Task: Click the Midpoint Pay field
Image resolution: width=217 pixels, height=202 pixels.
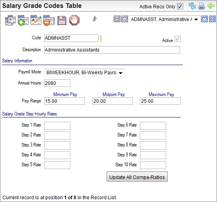Action: pyautogui.click(x=112, y=101)
